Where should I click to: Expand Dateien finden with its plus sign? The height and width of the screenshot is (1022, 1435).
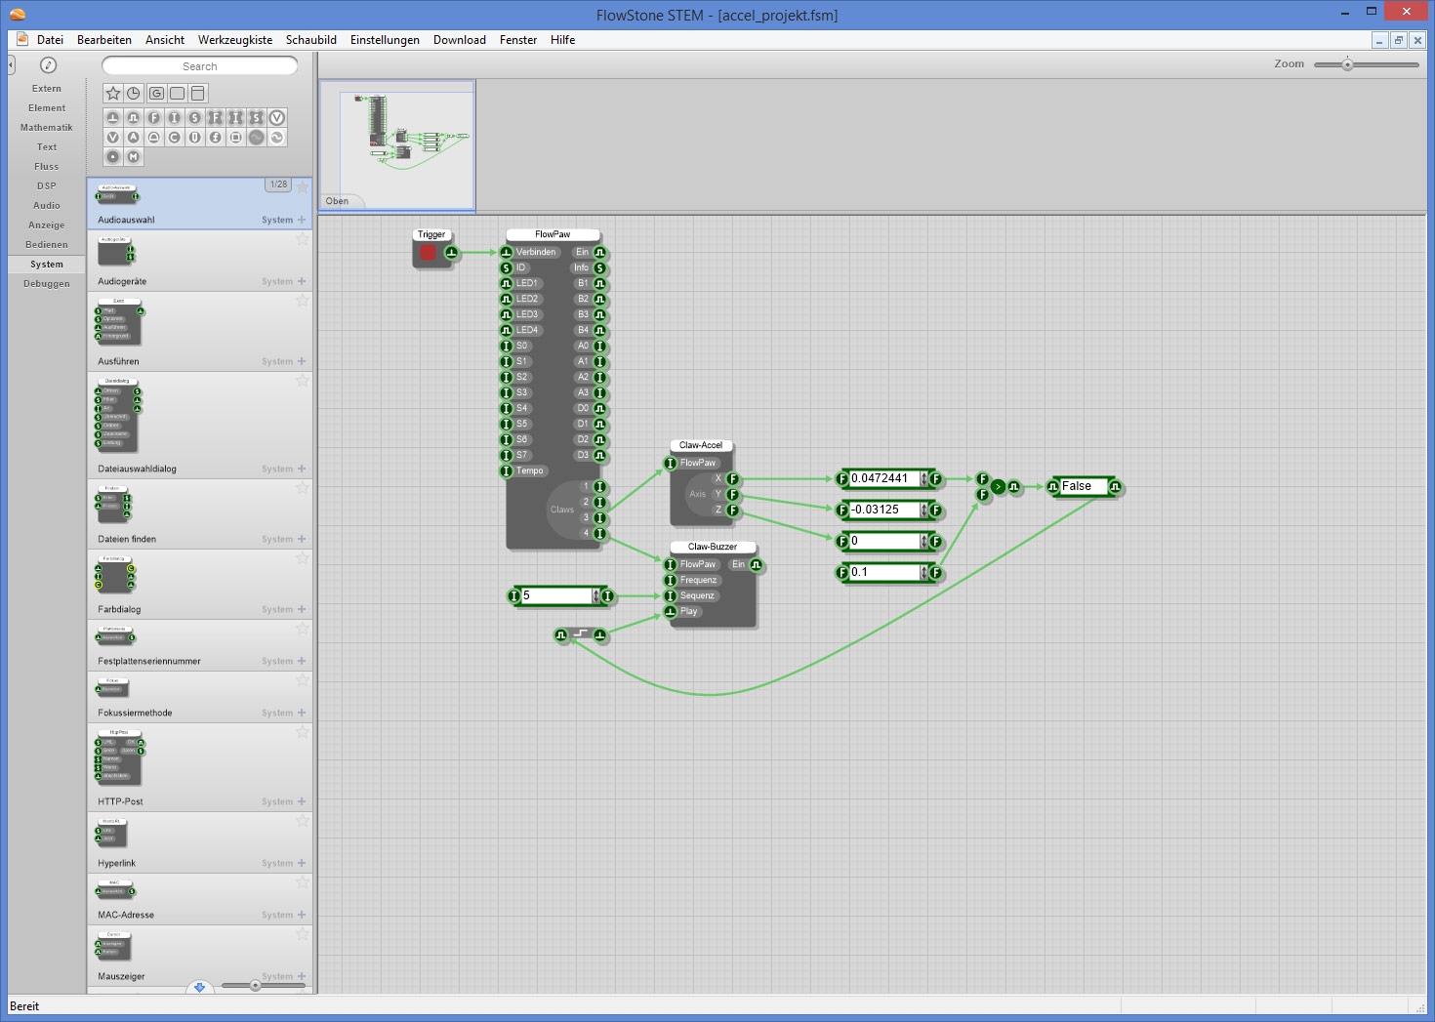click(302, 539)
